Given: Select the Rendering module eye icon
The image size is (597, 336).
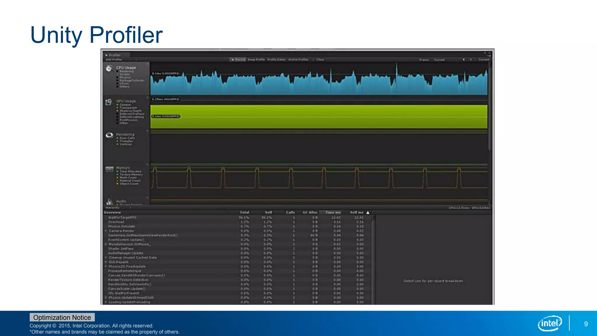Looking at the screenshot, I should click(109, 135).
